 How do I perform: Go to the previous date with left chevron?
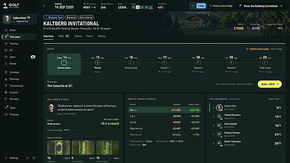pyautogui.click(x=44, y=6)
